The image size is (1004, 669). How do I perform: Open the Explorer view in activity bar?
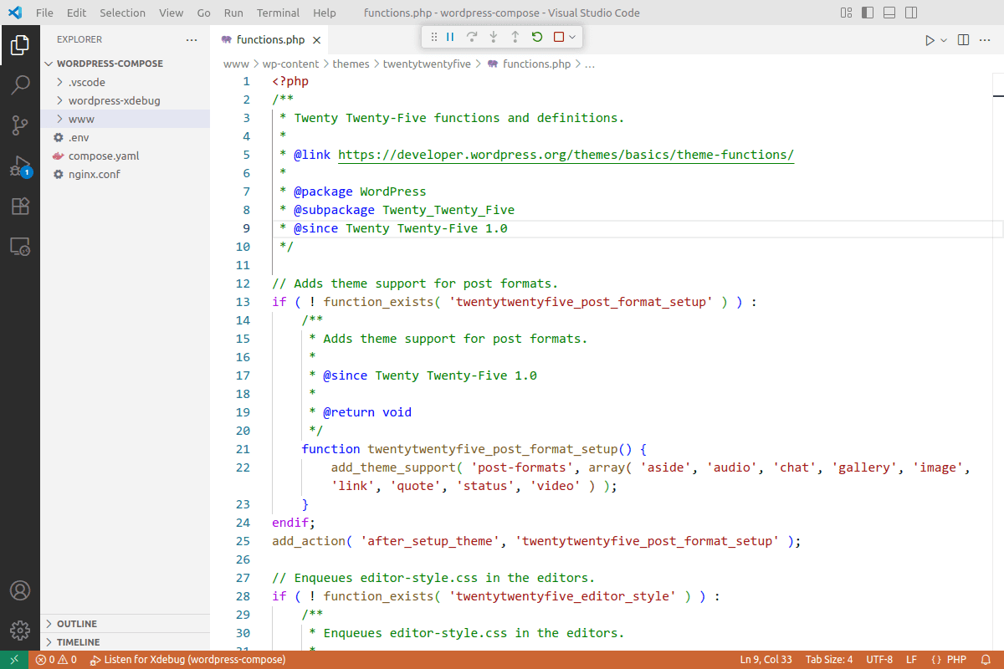pyautogui.click(x=20, y=45)
